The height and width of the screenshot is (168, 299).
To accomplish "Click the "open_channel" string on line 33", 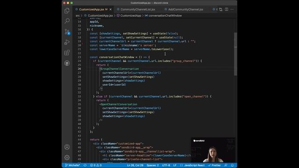I will tap(194, 97).
